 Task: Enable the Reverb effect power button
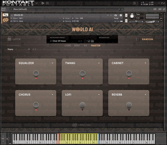tap(129, 105)
